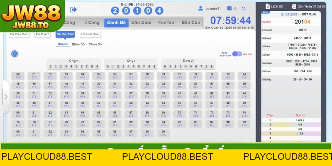Screen dimensions: 332x166
Task: Click the Giải nhất value 19670
Action: 303,30
